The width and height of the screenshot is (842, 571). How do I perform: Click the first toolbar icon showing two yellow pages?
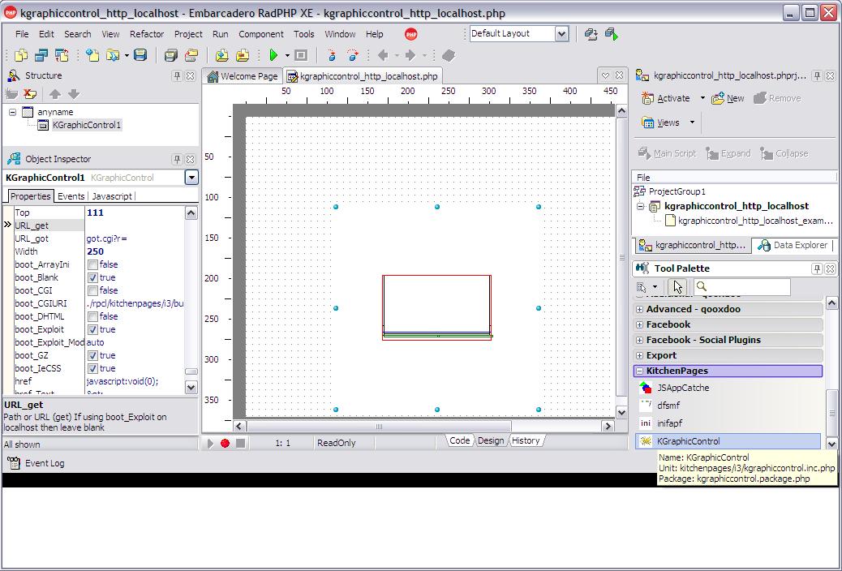pyautogui.click(x=21, y=55)
